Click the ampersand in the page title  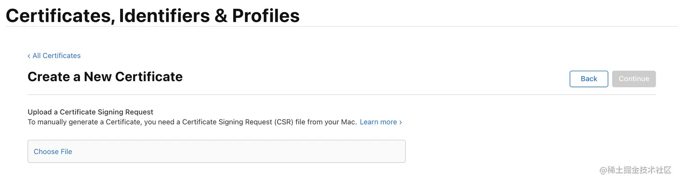click(220, 16)
